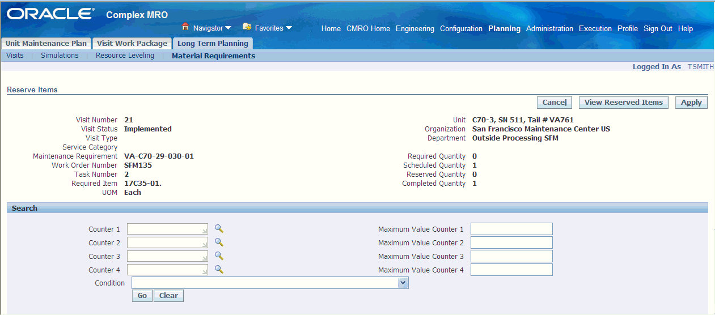The image size is (715, 315).
Task: Open search lookup for Counter 3
Action: 219,256
